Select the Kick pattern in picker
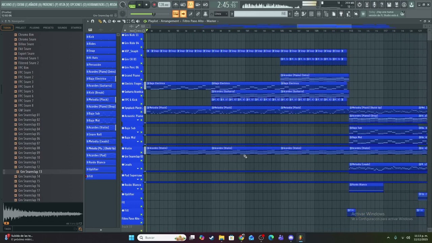The height and width of the screenshot is (243, 432). (101, 37)
